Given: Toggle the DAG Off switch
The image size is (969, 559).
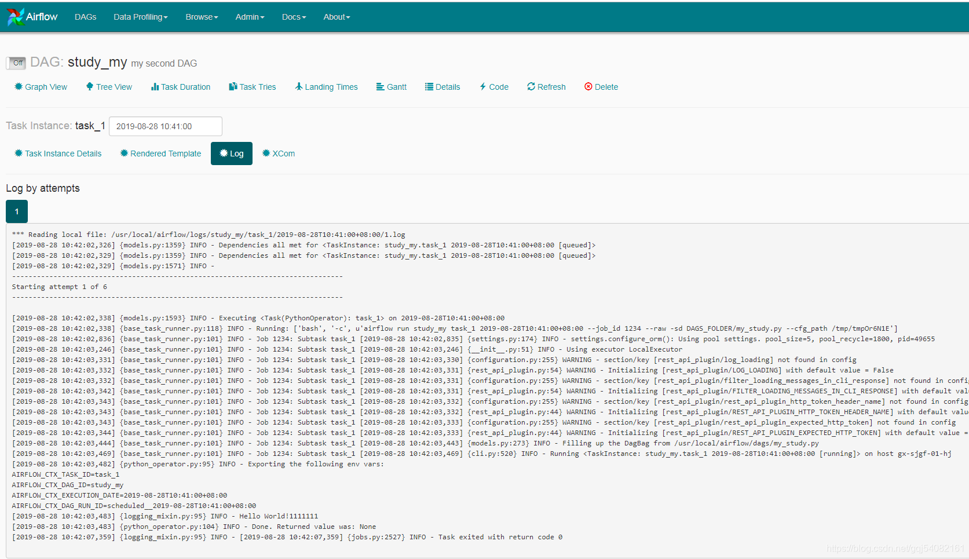Looking at the screenshot, I should (16, 63).
